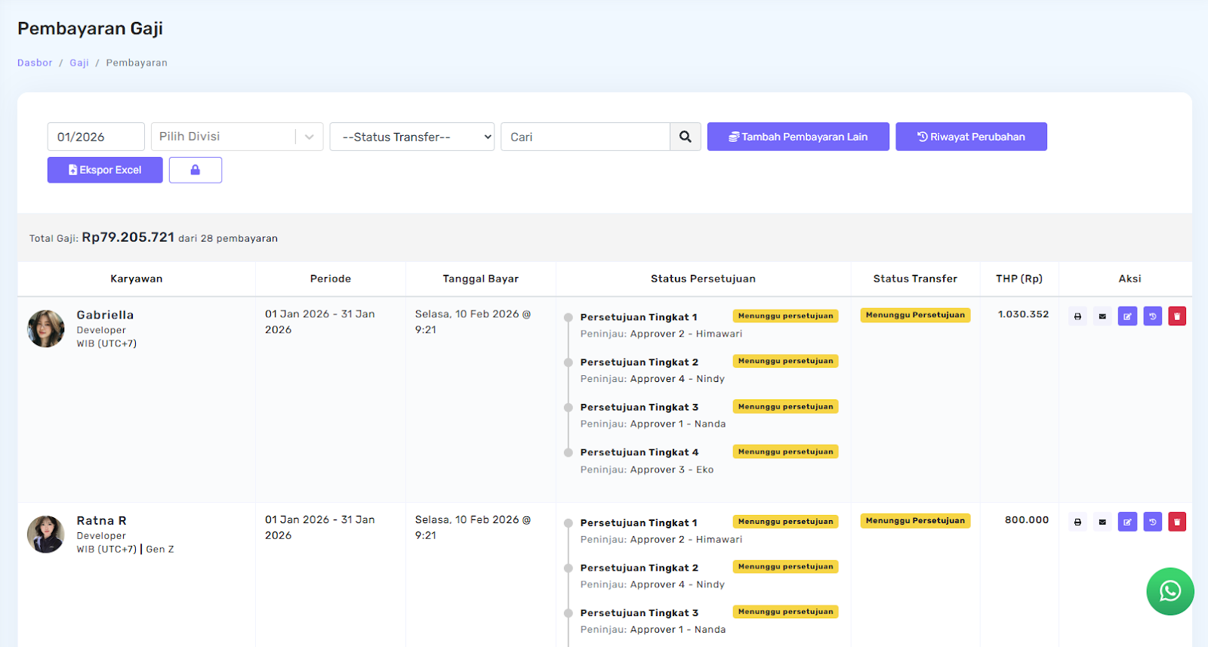
Task: Delete Ratna R's payment record
Action: 1177,522
